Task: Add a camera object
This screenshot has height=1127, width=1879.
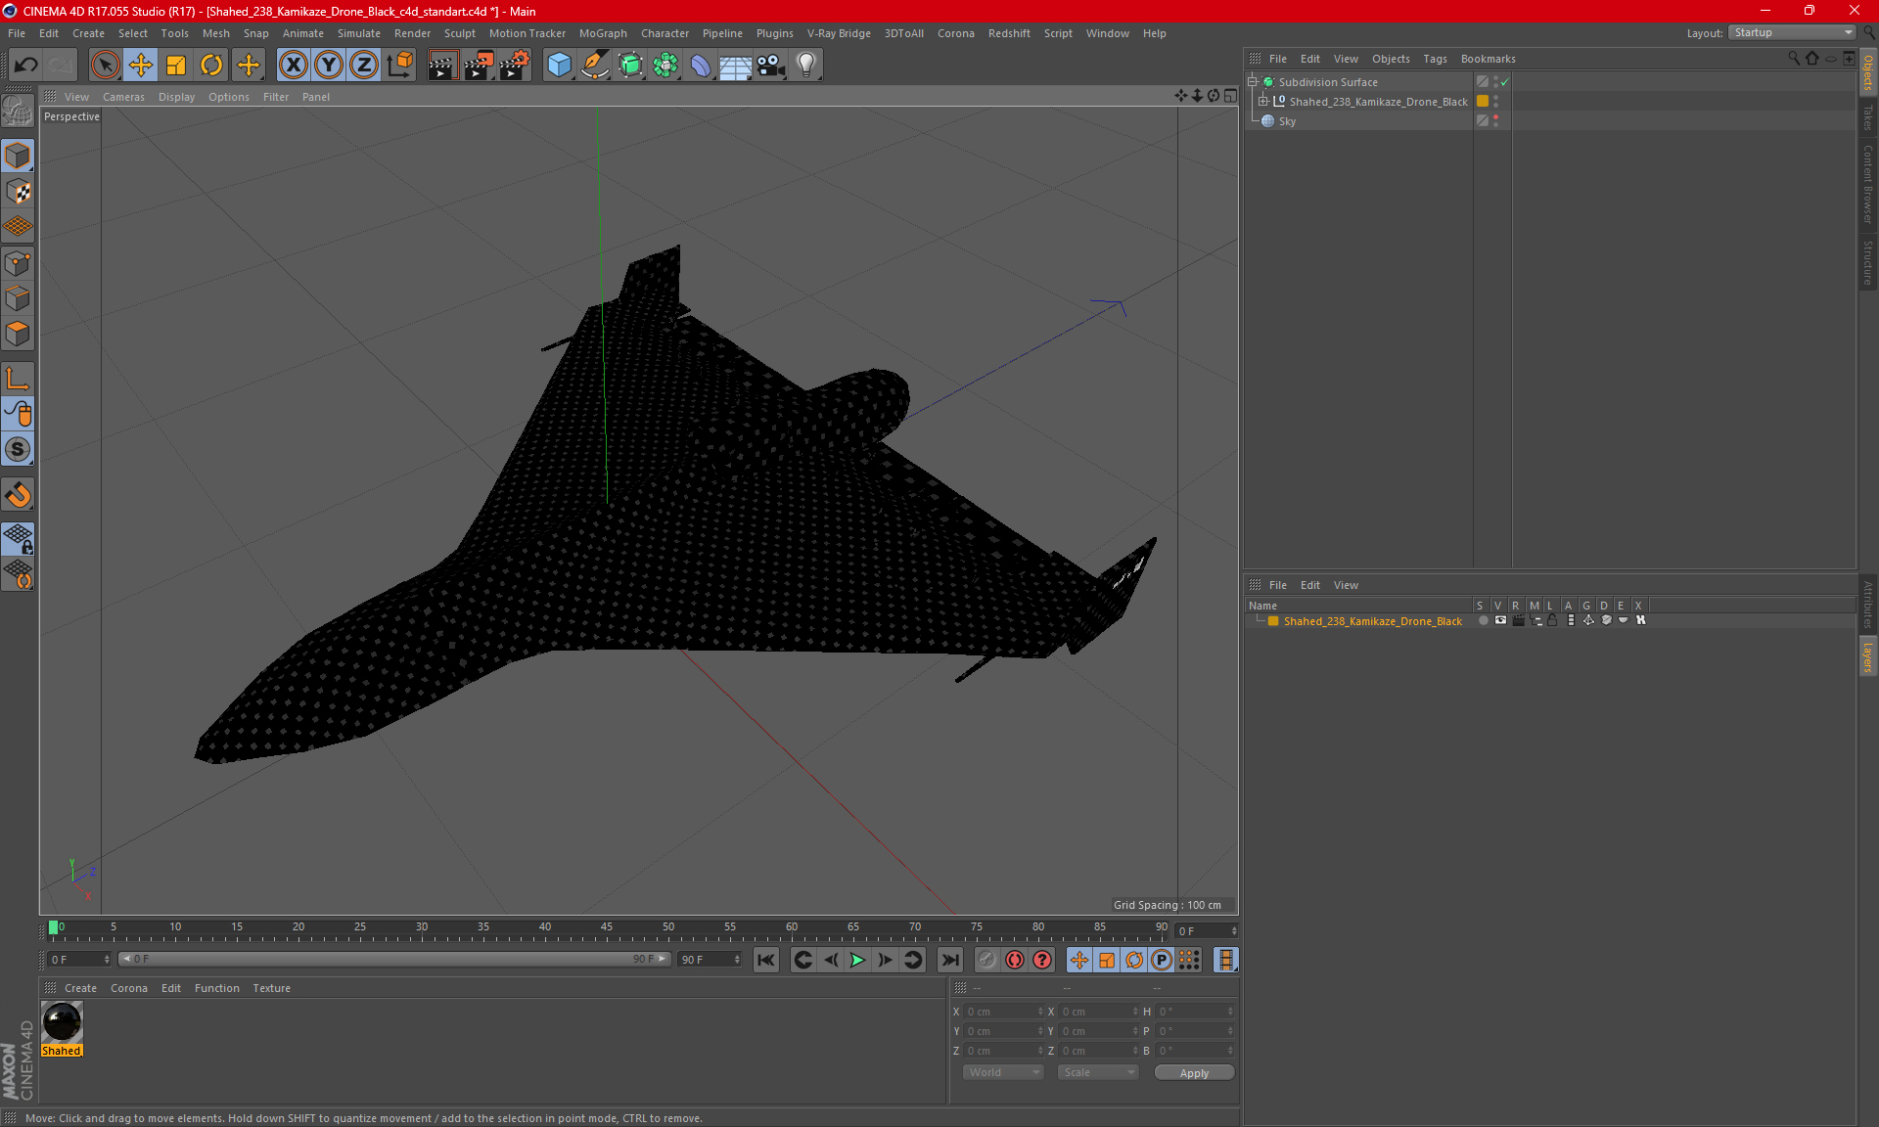Action: (771, 66)
